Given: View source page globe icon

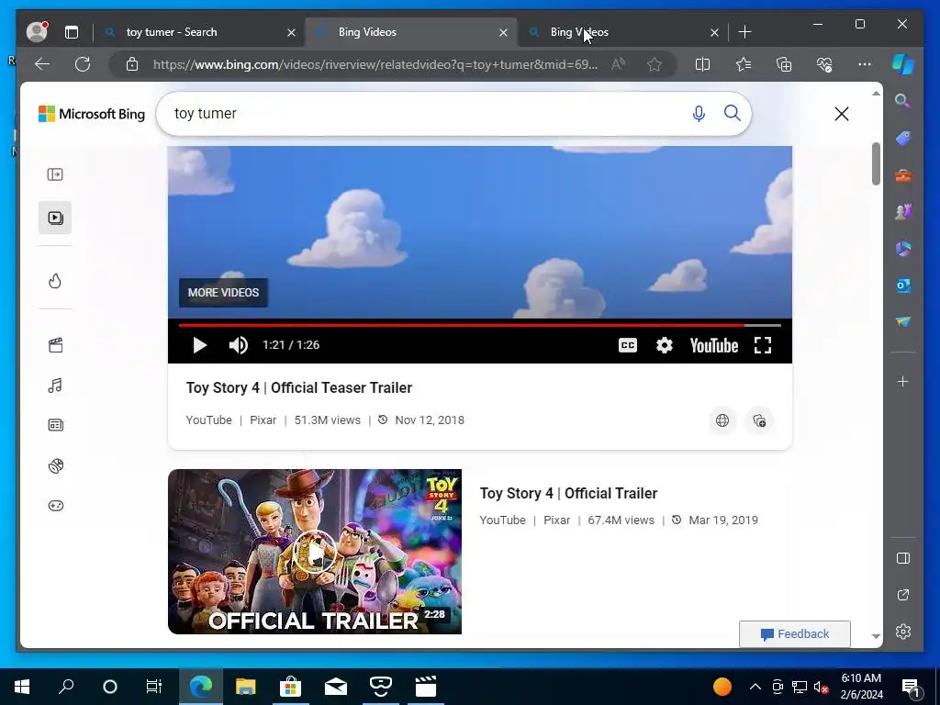Looking at the screenshot, I should point(722,420).
